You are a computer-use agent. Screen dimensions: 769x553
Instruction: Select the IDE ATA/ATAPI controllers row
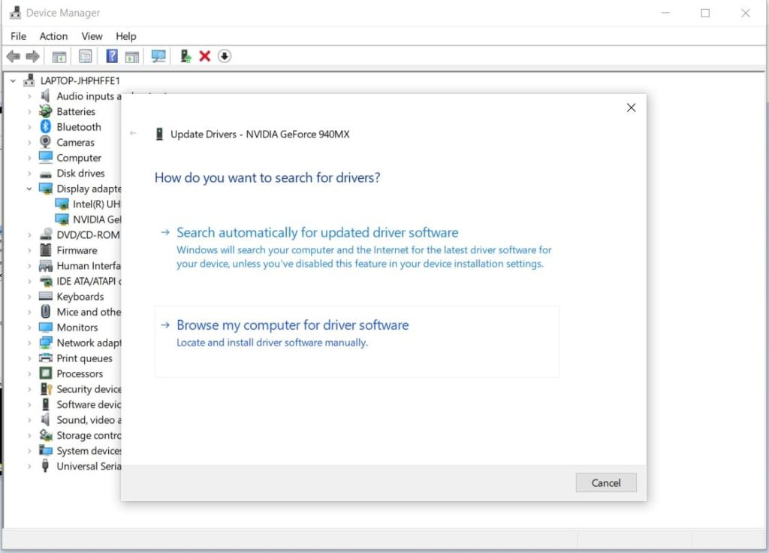point(80,281)
